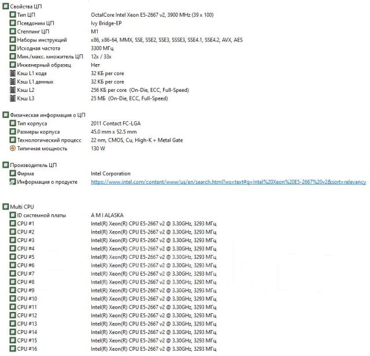Click the Кэш L1 кода label
The image size is (370, 356).
click(32, 73)
